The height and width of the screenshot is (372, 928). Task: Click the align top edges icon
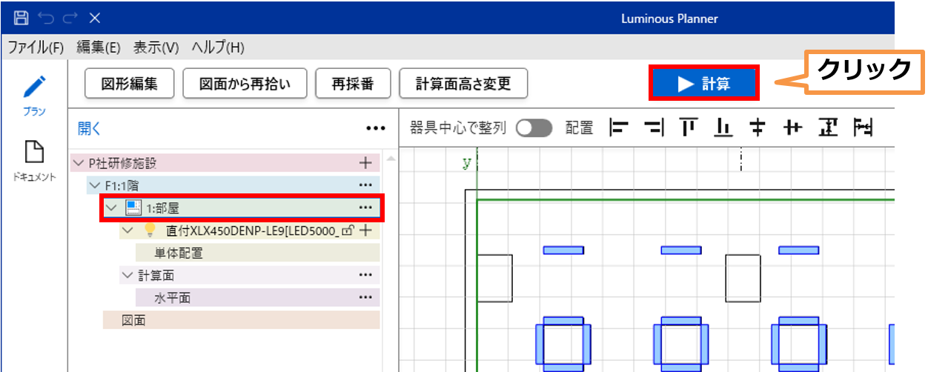[689, 128]
